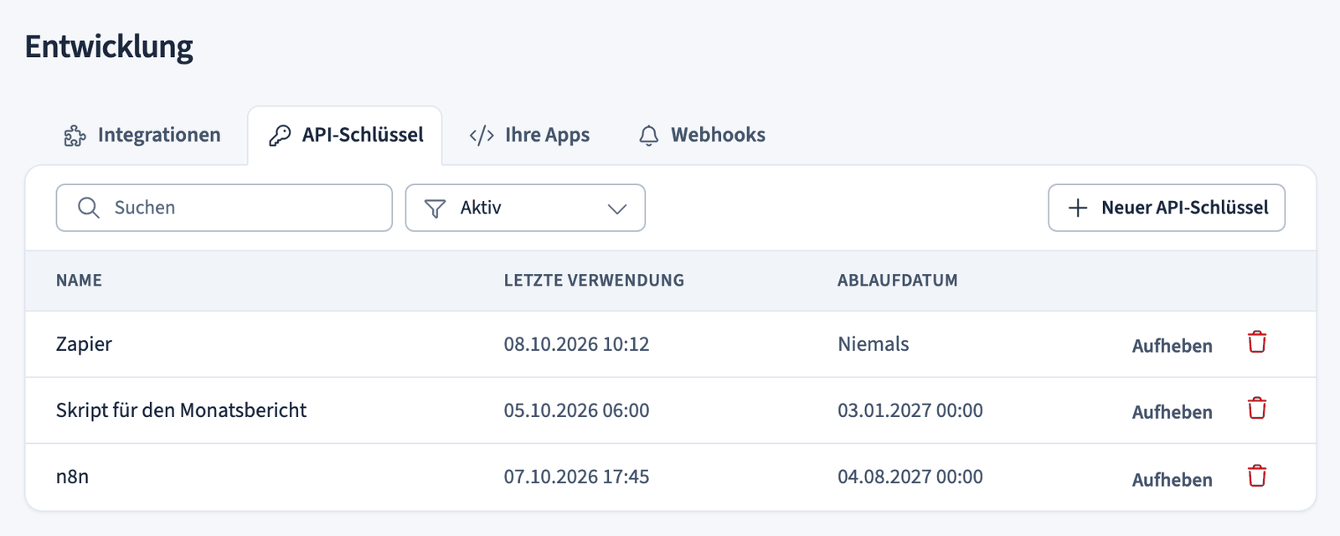Screen dimensions: 1340x536
Task: Click last-used value 07.10.2026 17:45
Action: [x=576, y=477]
